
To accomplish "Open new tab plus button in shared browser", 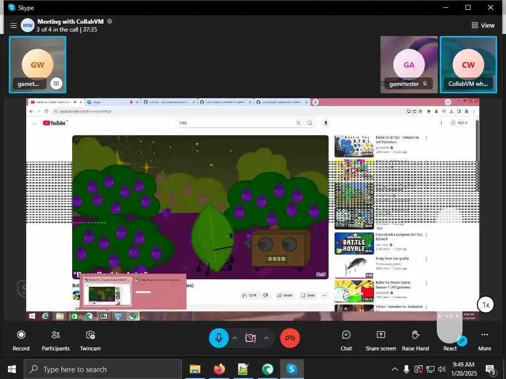I will point(315,102).
